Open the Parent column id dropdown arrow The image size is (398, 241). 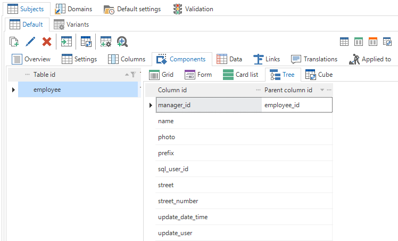322,90
